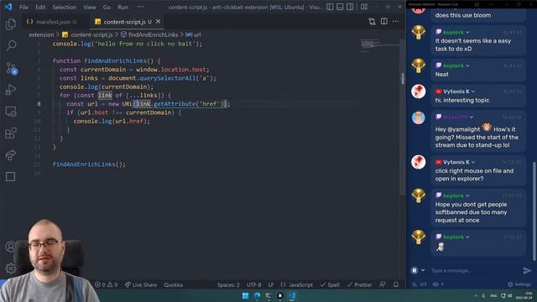Expand options for keplerk emoji message
The width and height of the screenshot is (537, 302).
(467, 237)
